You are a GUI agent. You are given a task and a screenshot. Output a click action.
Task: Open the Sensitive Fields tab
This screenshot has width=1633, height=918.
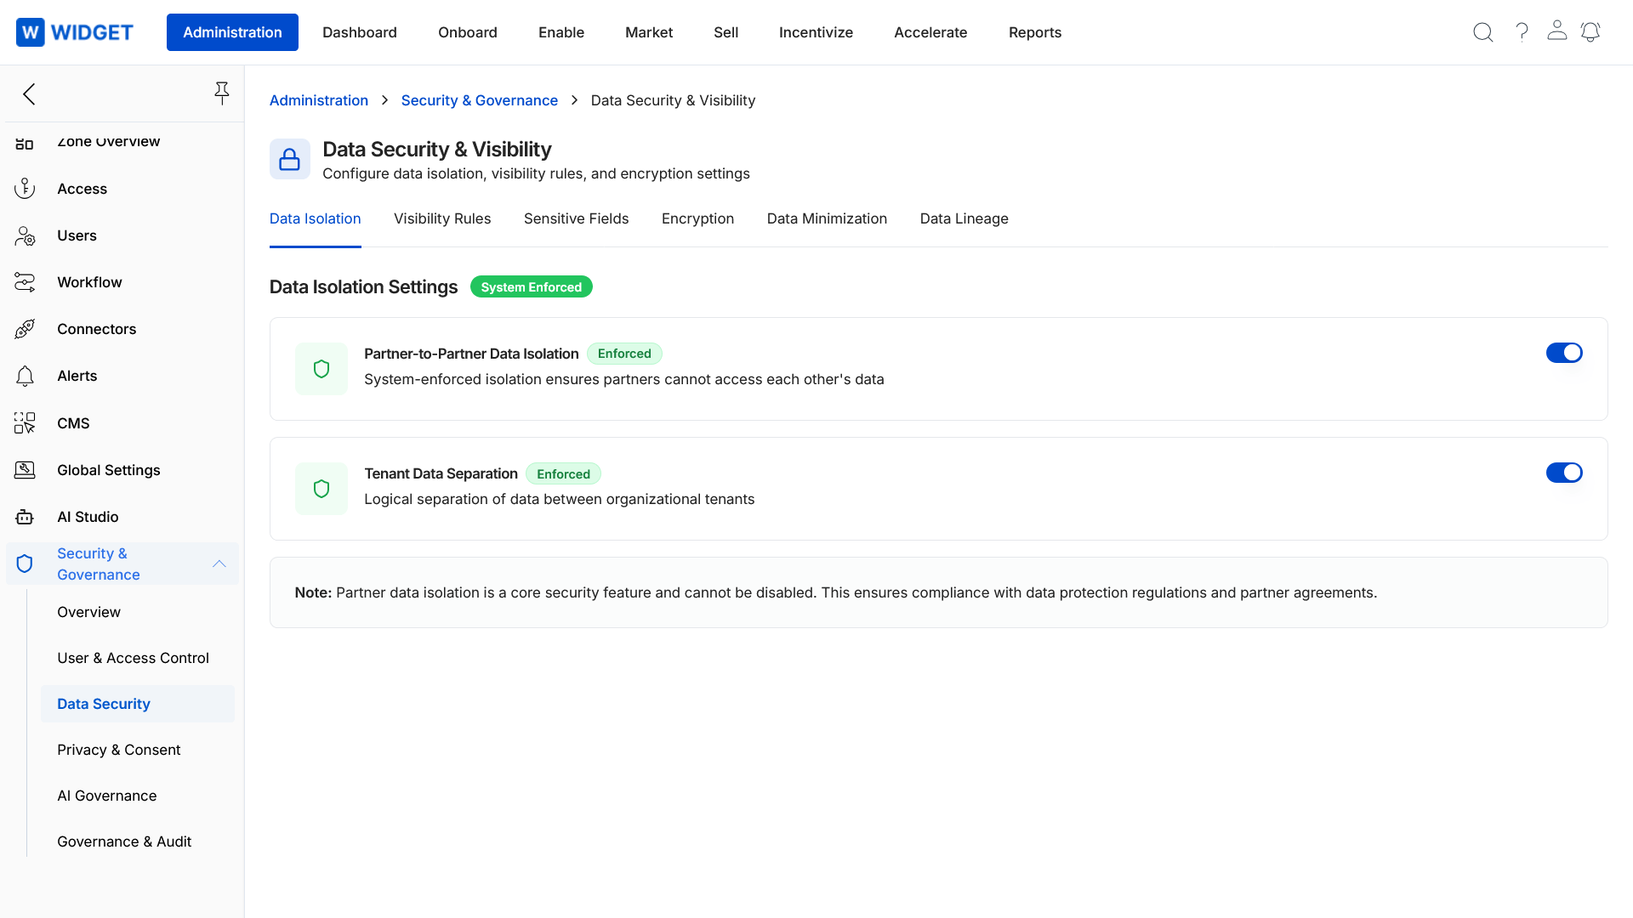(576, 218)
